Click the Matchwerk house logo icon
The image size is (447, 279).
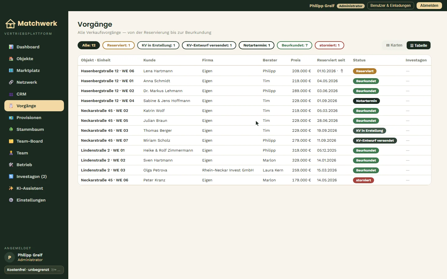click(x=10, y=24)
